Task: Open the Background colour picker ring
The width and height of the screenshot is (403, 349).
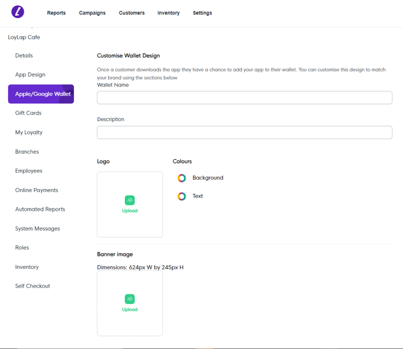Action: pos(182,178)
